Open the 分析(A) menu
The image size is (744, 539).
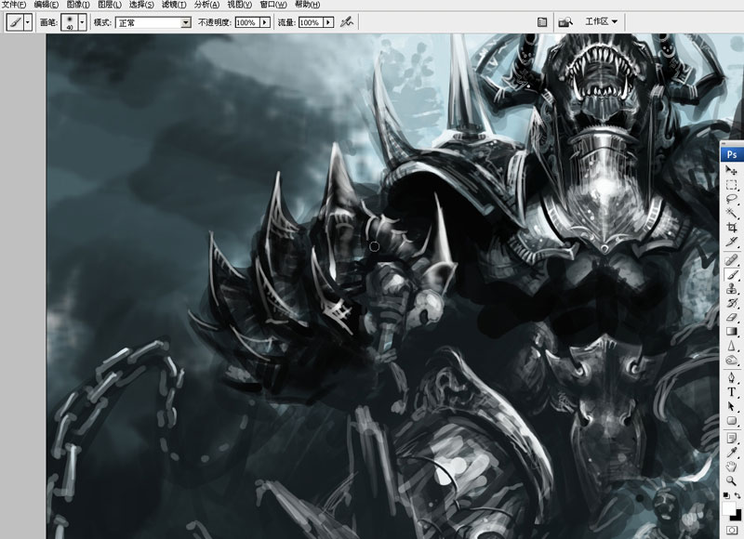pos(206,5)
